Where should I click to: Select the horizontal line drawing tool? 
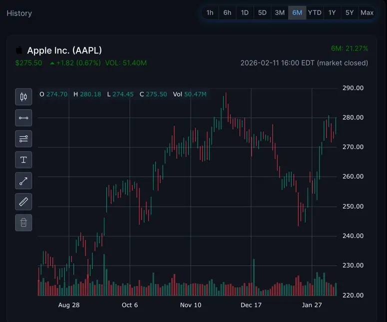[23, 118]
